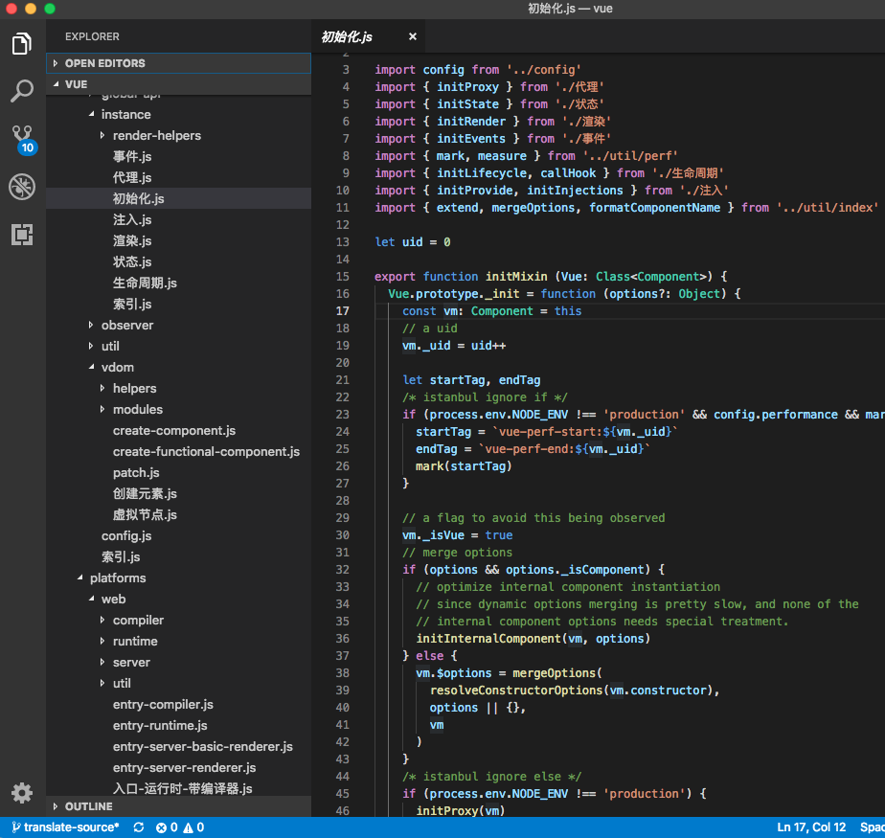
Task: Open file create-component.js
Action: pos(178,431)
